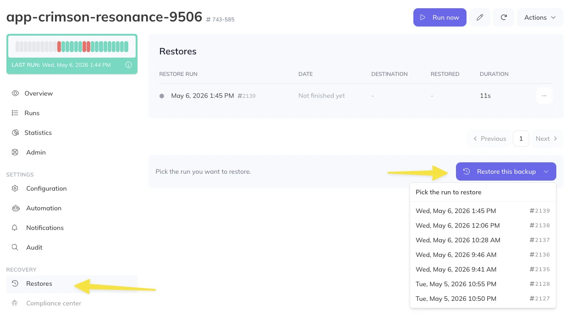Screen dimensions: 571x326
Task: Click the bell icon beside Notifications
Action: [15, 228]
